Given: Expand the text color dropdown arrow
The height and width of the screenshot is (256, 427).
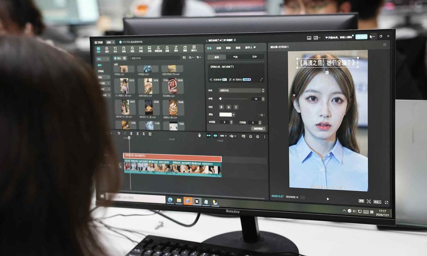Looking at the screenshot, I should pos(233,114).
